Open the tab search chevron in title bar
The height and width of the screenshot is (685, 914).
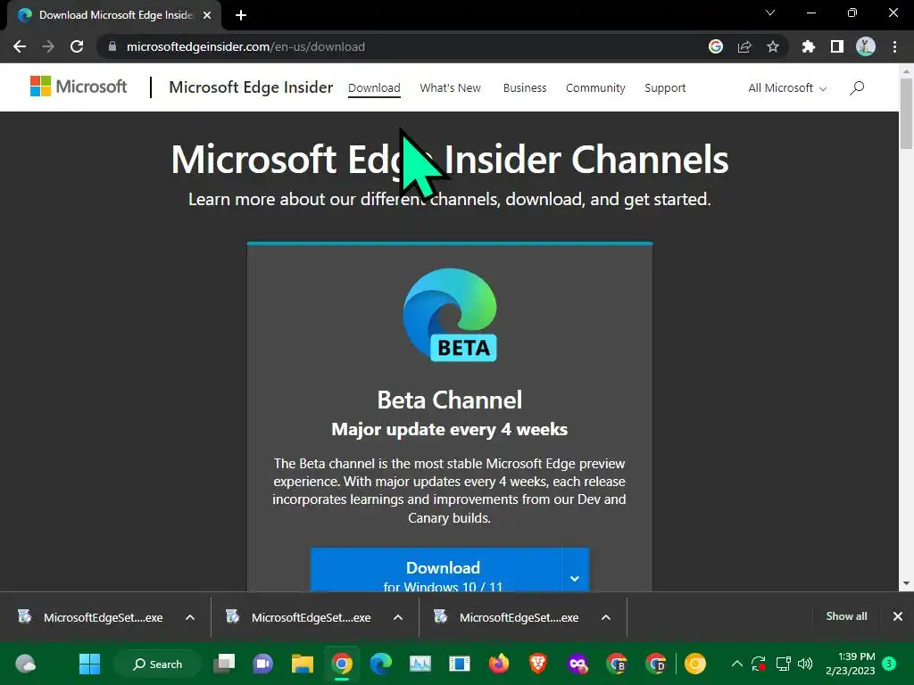[770, 12]
